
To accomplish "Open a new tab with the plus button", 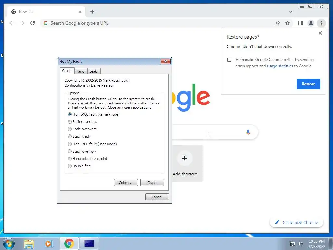I will pos(92,12).
